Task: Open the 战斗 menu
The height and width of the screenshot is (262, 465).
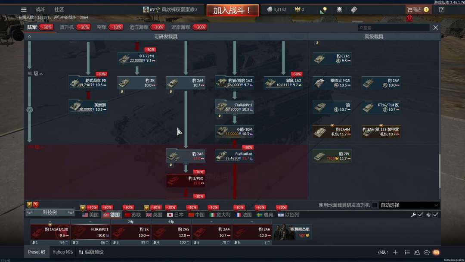Action: pos(40,9)
